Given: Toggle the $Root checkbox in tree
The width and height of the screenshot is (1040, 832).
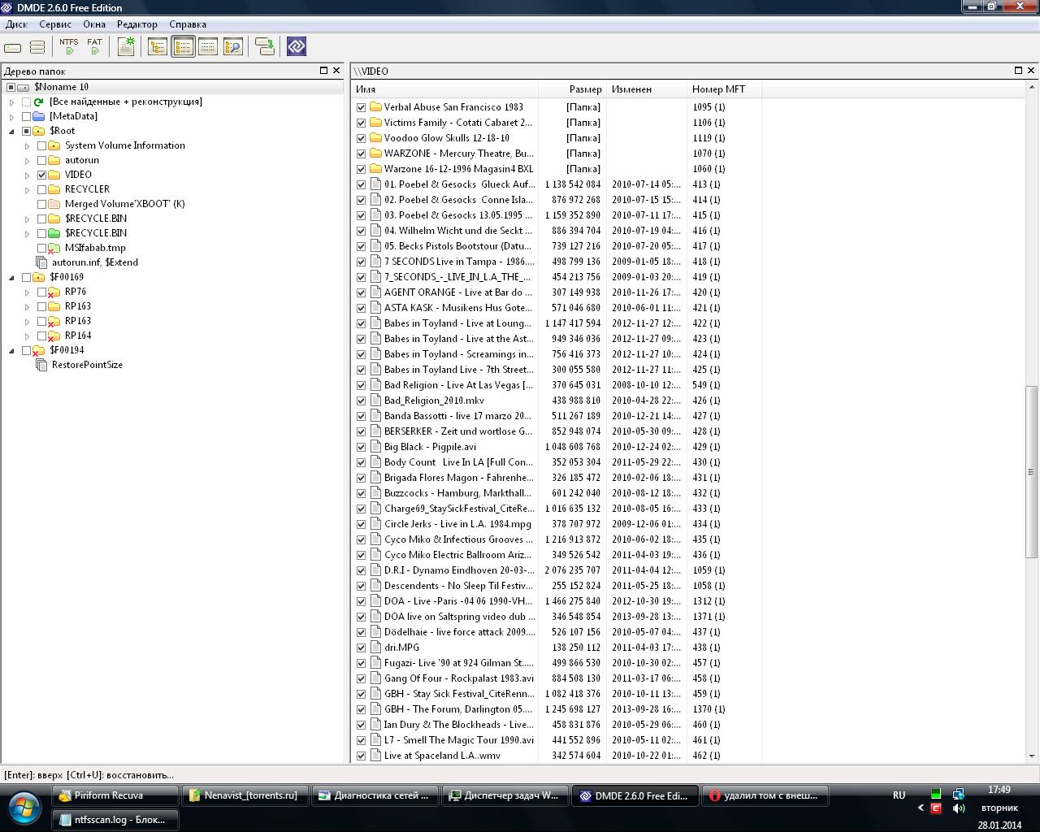Looking at the screenshot, I should tap(27, 131).
